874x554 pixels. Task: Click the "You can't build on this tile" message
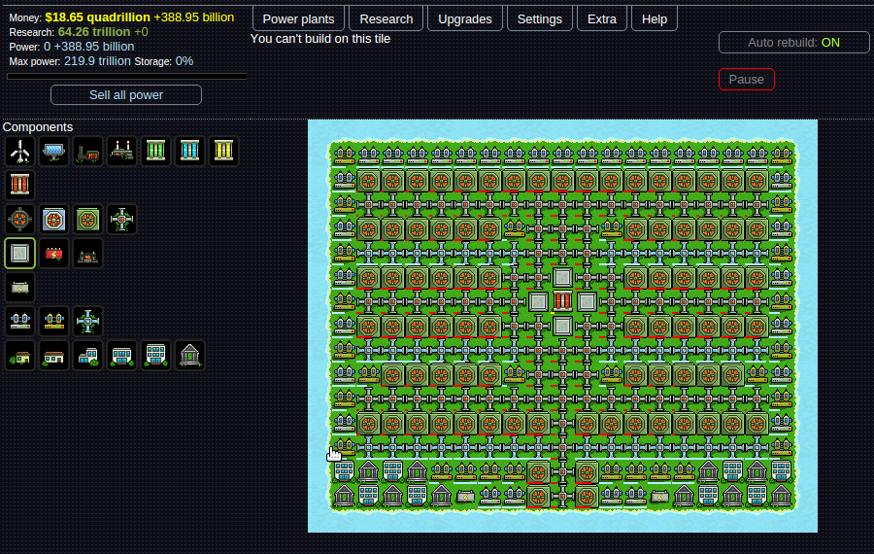320,39
